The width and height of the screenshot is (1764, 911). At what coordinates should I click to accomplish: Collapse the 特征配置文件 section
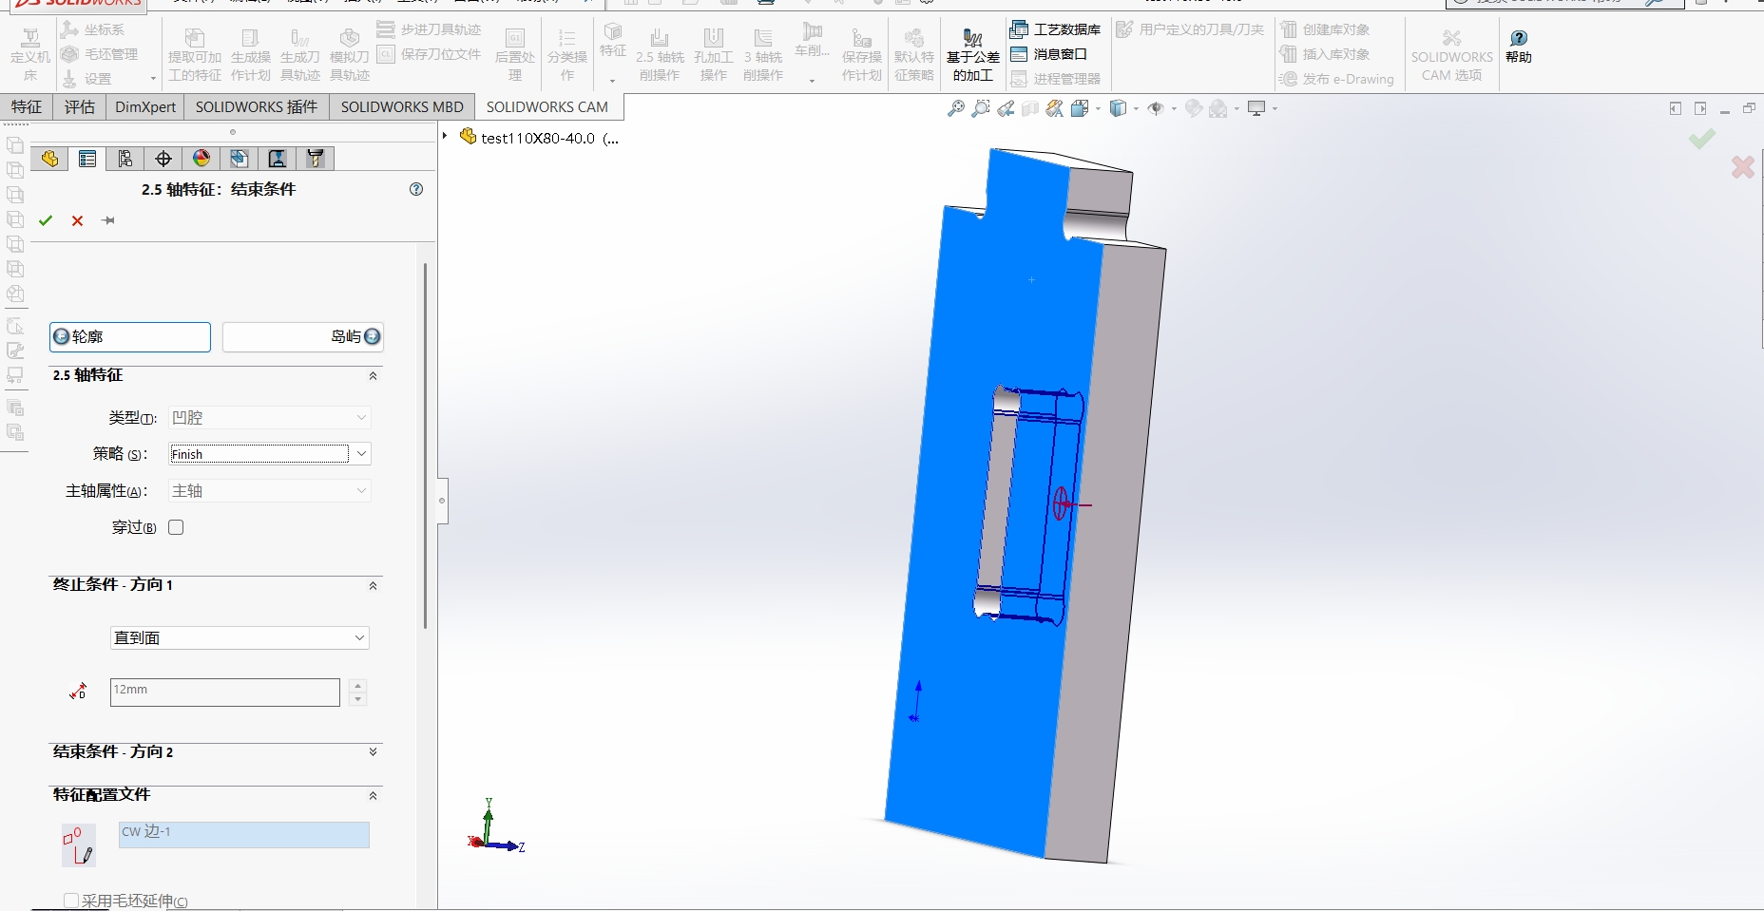pyautogui.click(x=373, y=796)
